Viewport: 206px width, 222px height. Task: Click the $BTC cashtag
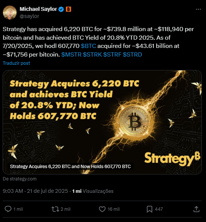(89, 46)
